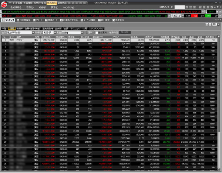Focus the 銘柄名/コード input box
Screen dimensions: 222x173
pyautogui.click(x=179, y=7)
